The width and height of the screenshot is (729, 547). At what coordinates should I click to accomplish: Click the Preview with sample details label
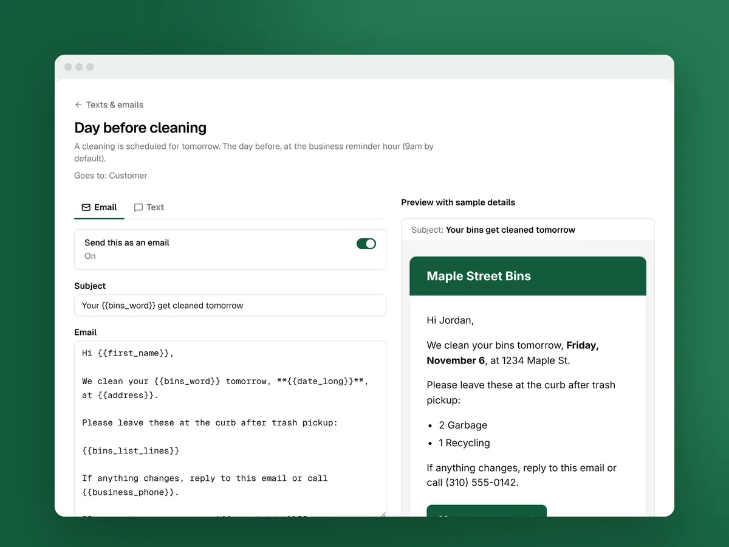point(458,202)
